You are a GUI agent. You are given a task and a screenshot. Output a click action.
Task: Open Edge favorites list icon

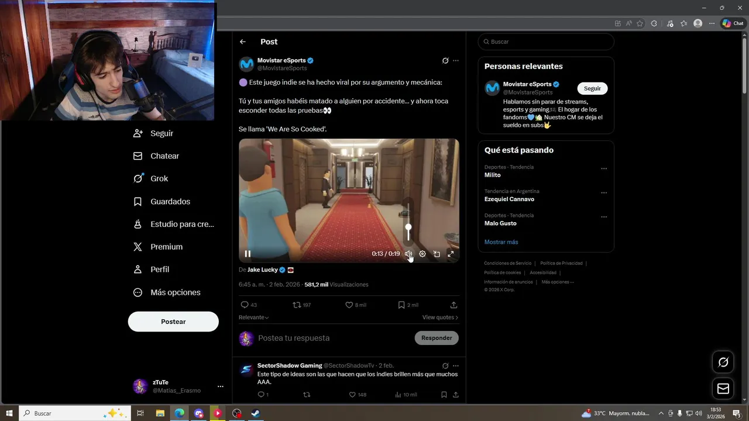click(683, 23)
